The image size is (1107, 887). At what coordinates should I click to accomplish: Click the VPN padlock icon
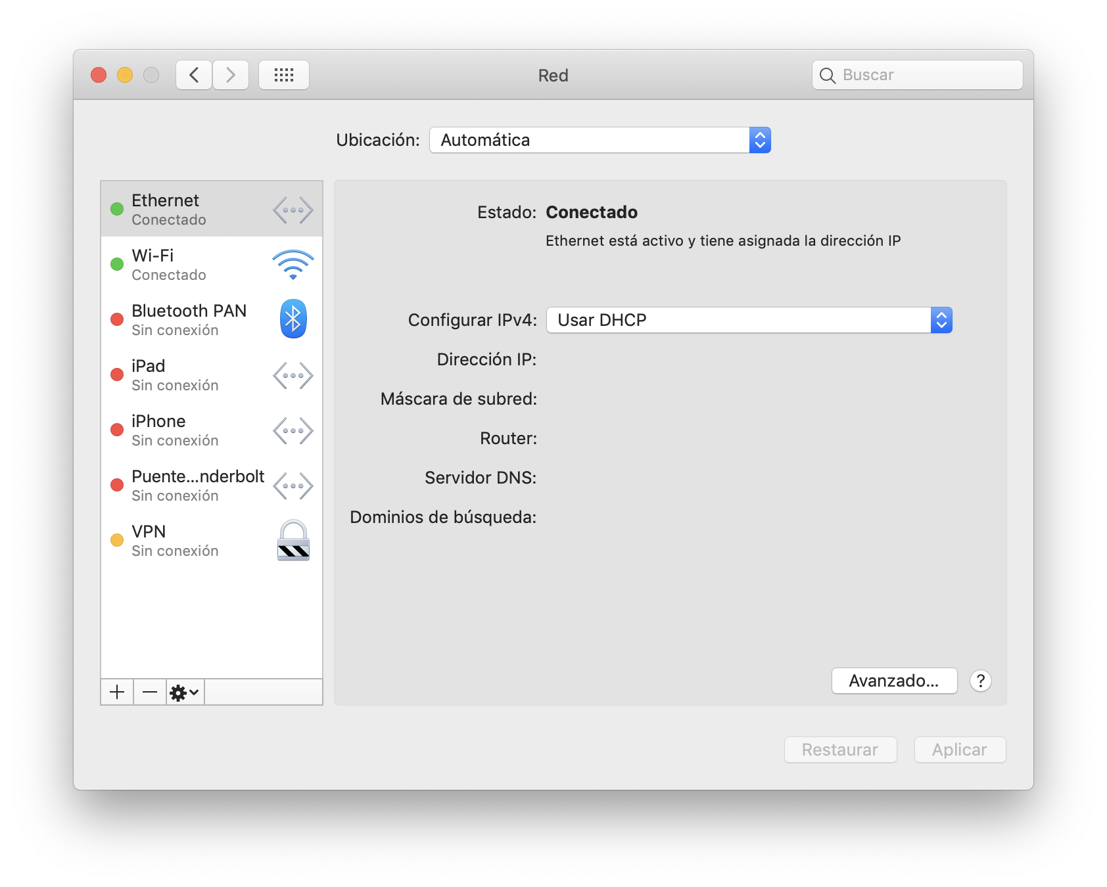click(292, 540)
